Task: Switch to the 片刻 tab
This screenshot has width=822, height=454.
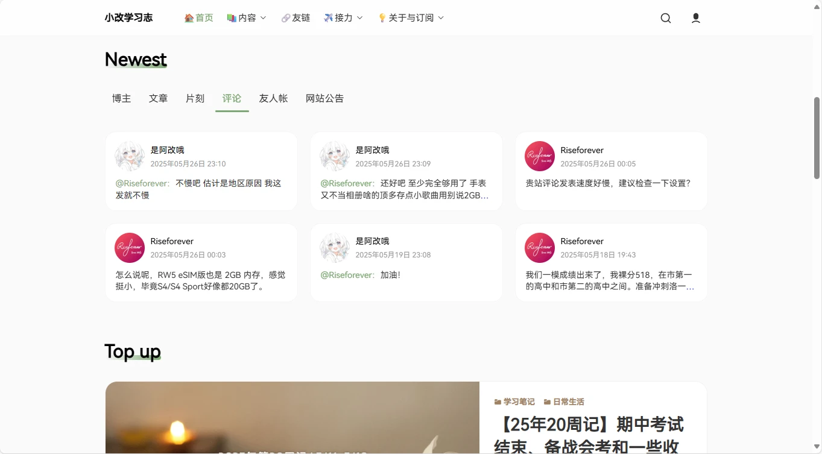Action: click(195, 98)
